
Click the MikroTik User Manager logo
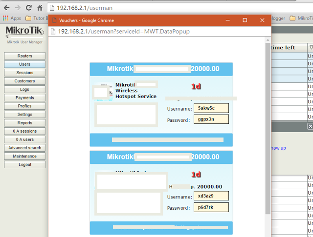(24, 35)
